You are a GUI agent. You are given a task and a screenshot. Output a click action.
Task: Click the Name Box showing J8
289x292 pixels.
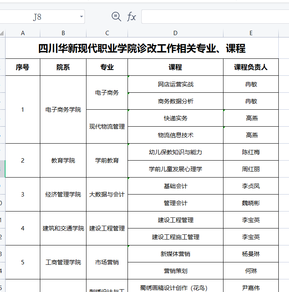[38, 17]
